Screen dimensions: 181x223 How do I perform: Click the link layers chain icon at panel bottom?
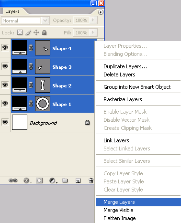pyautogui.click(x=13, y=181)
